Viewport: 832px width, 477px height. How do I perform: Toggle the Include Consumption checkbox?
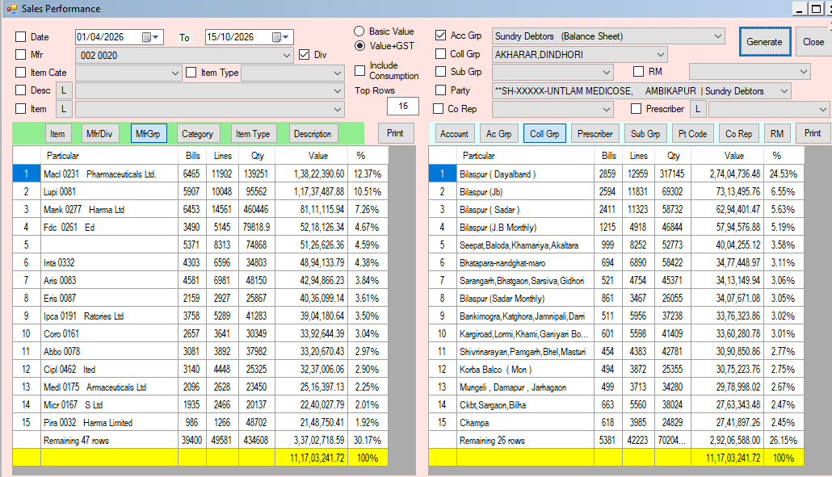point(359,70)
